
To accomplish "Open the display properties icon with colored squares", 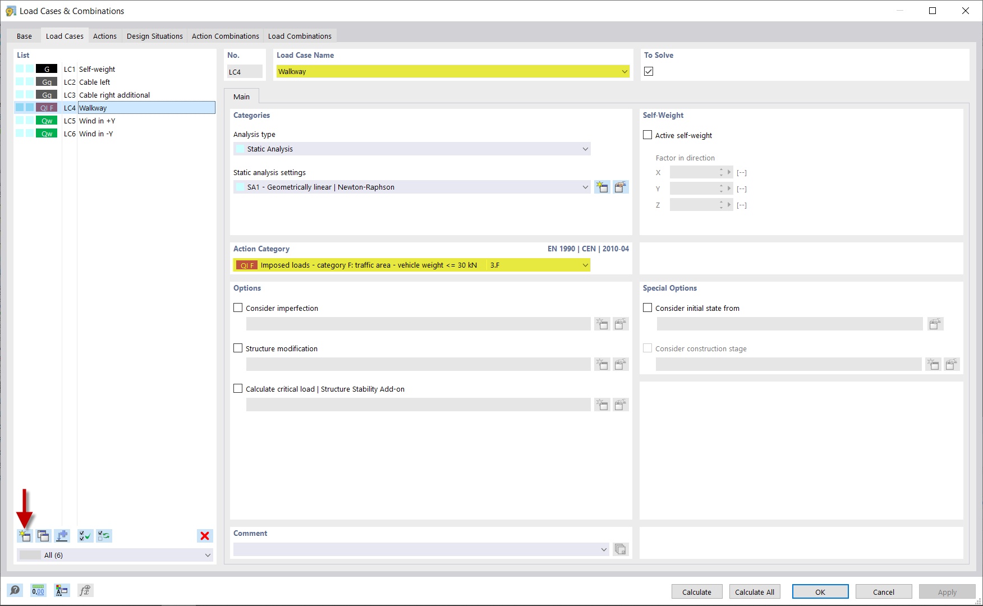I will pyautogui.click(x=62, y=590).
